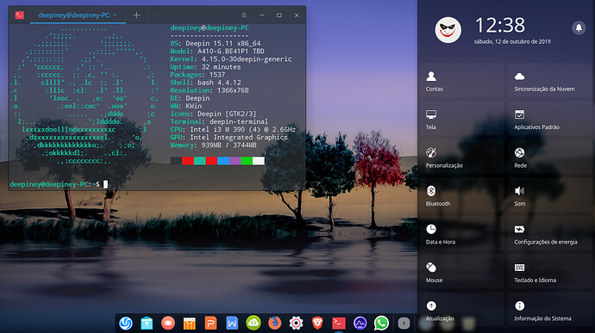Image resolution: width=595 pixels, height=333 pixels.
Task: Click the Memory: 939MB / 3744MB line
Action: [x=213, y=145]
